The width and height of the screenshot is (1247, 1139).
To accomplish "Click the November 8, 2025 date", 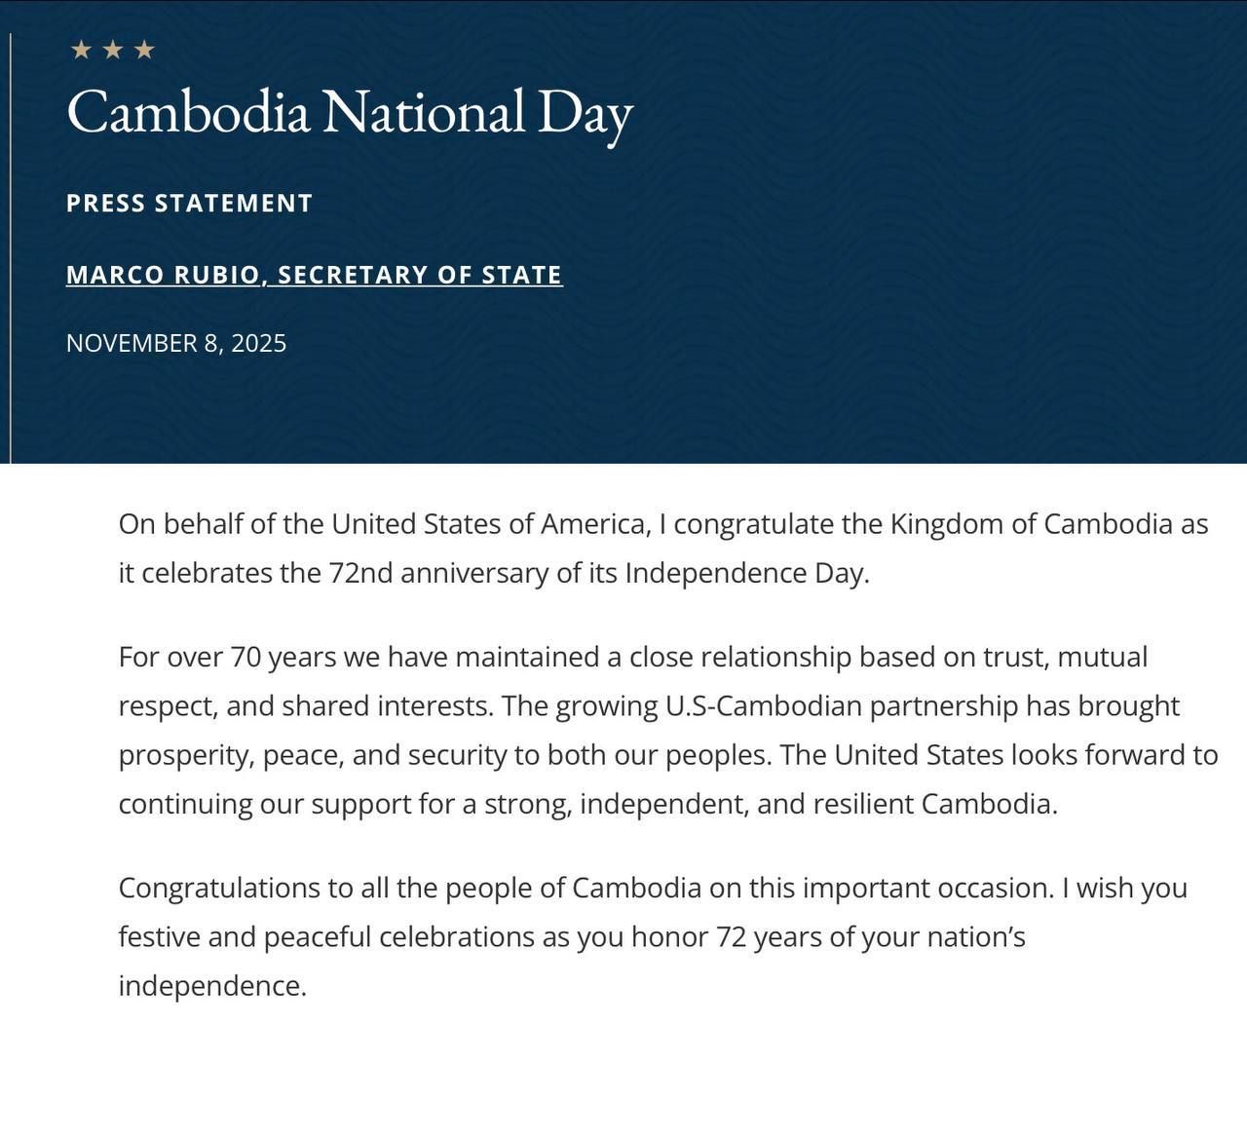I will tap(176, 343).
